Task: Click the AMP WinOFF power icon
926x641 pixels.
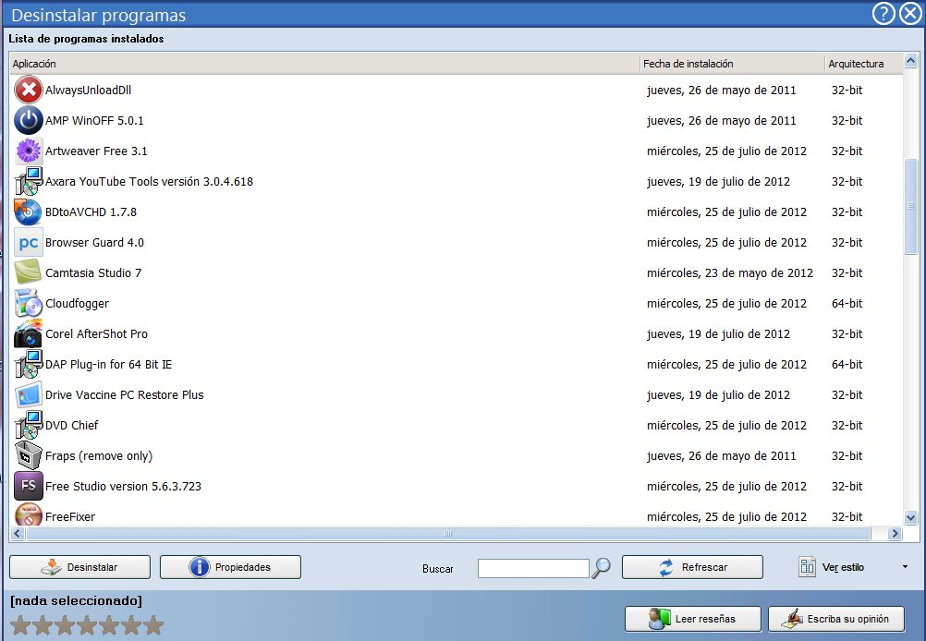Action: pyautogui.click(x=28, y=120)
